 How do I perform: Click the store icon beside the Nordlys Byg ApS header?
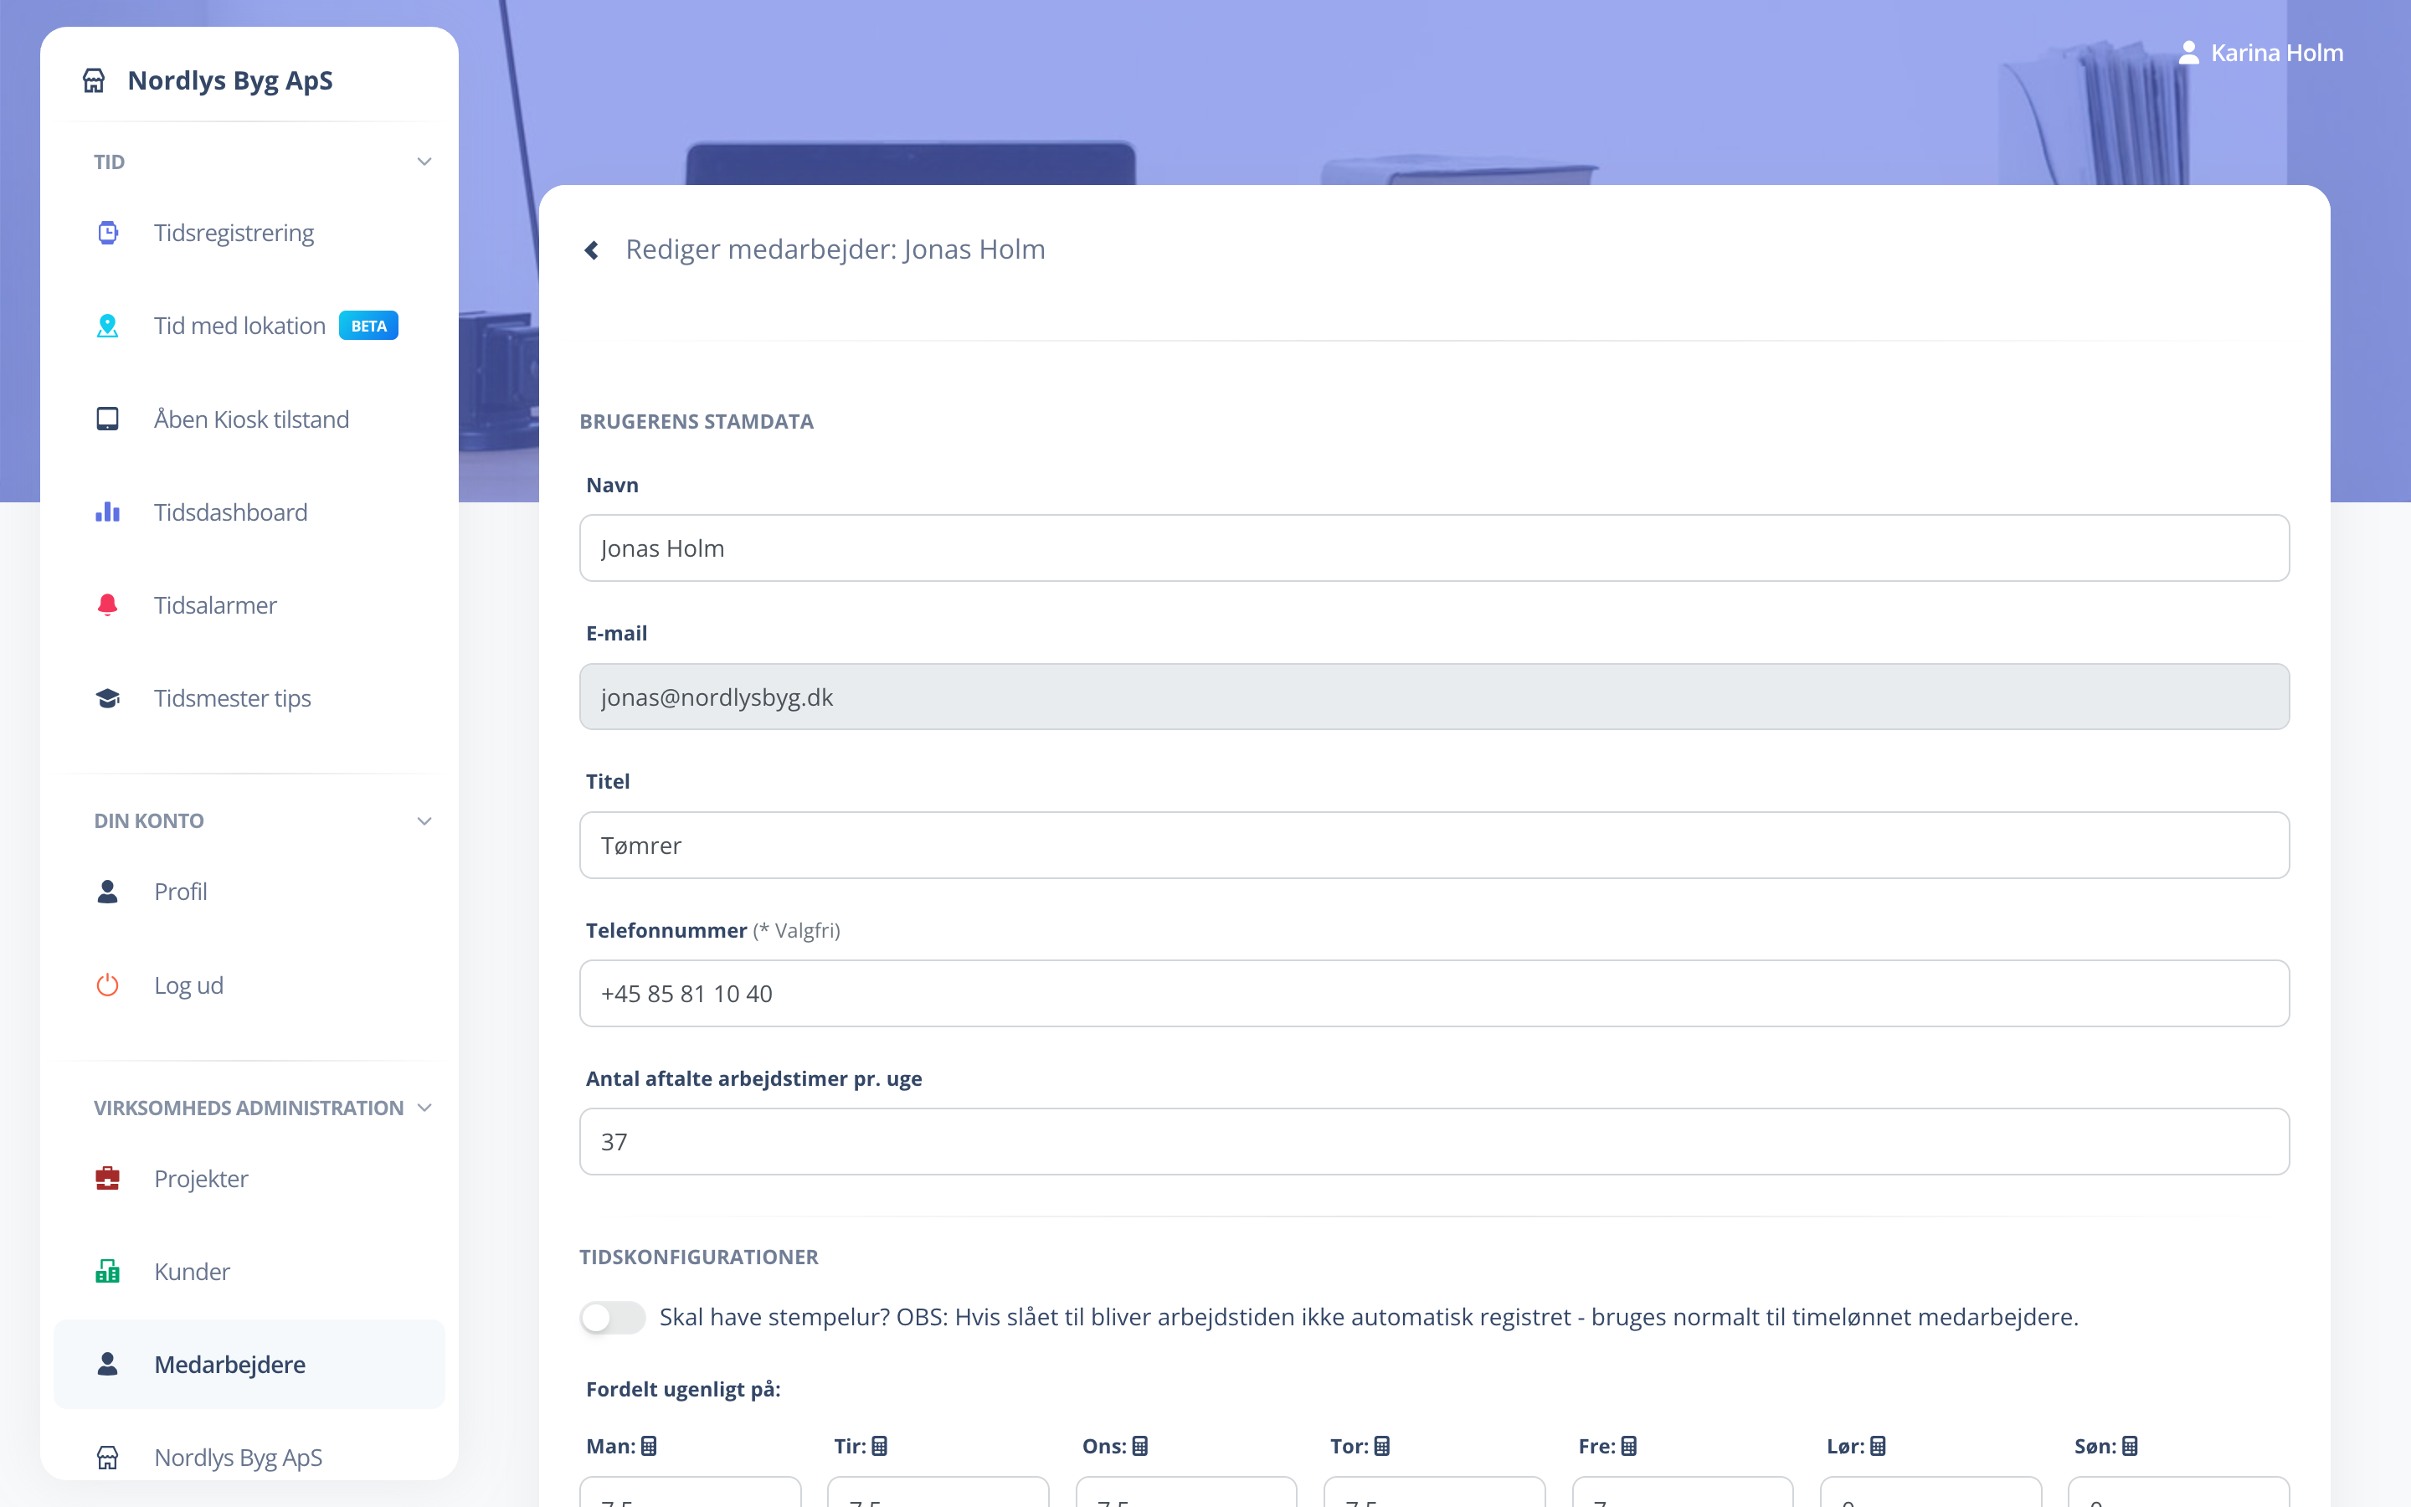tap(94, 80)
